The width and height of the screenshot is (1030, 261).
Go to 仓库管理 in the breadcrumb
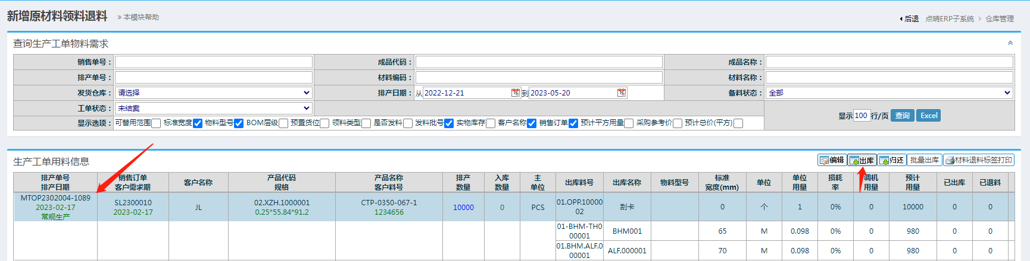click(1000, 19)
